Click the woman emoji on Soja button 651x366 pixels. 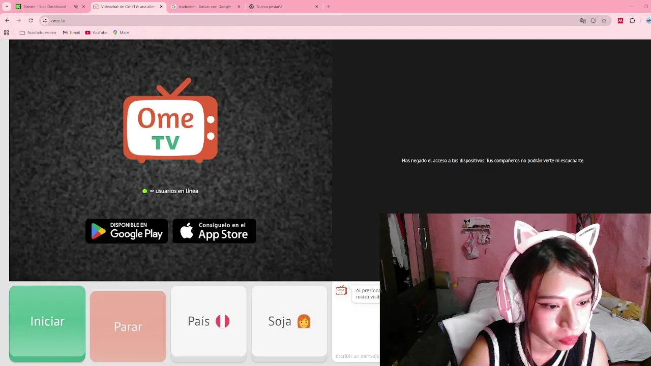click(304, 321)
